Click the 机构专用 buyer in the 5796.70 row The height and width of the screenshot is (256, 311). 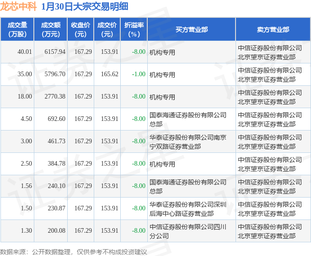(x=162, y=75)
